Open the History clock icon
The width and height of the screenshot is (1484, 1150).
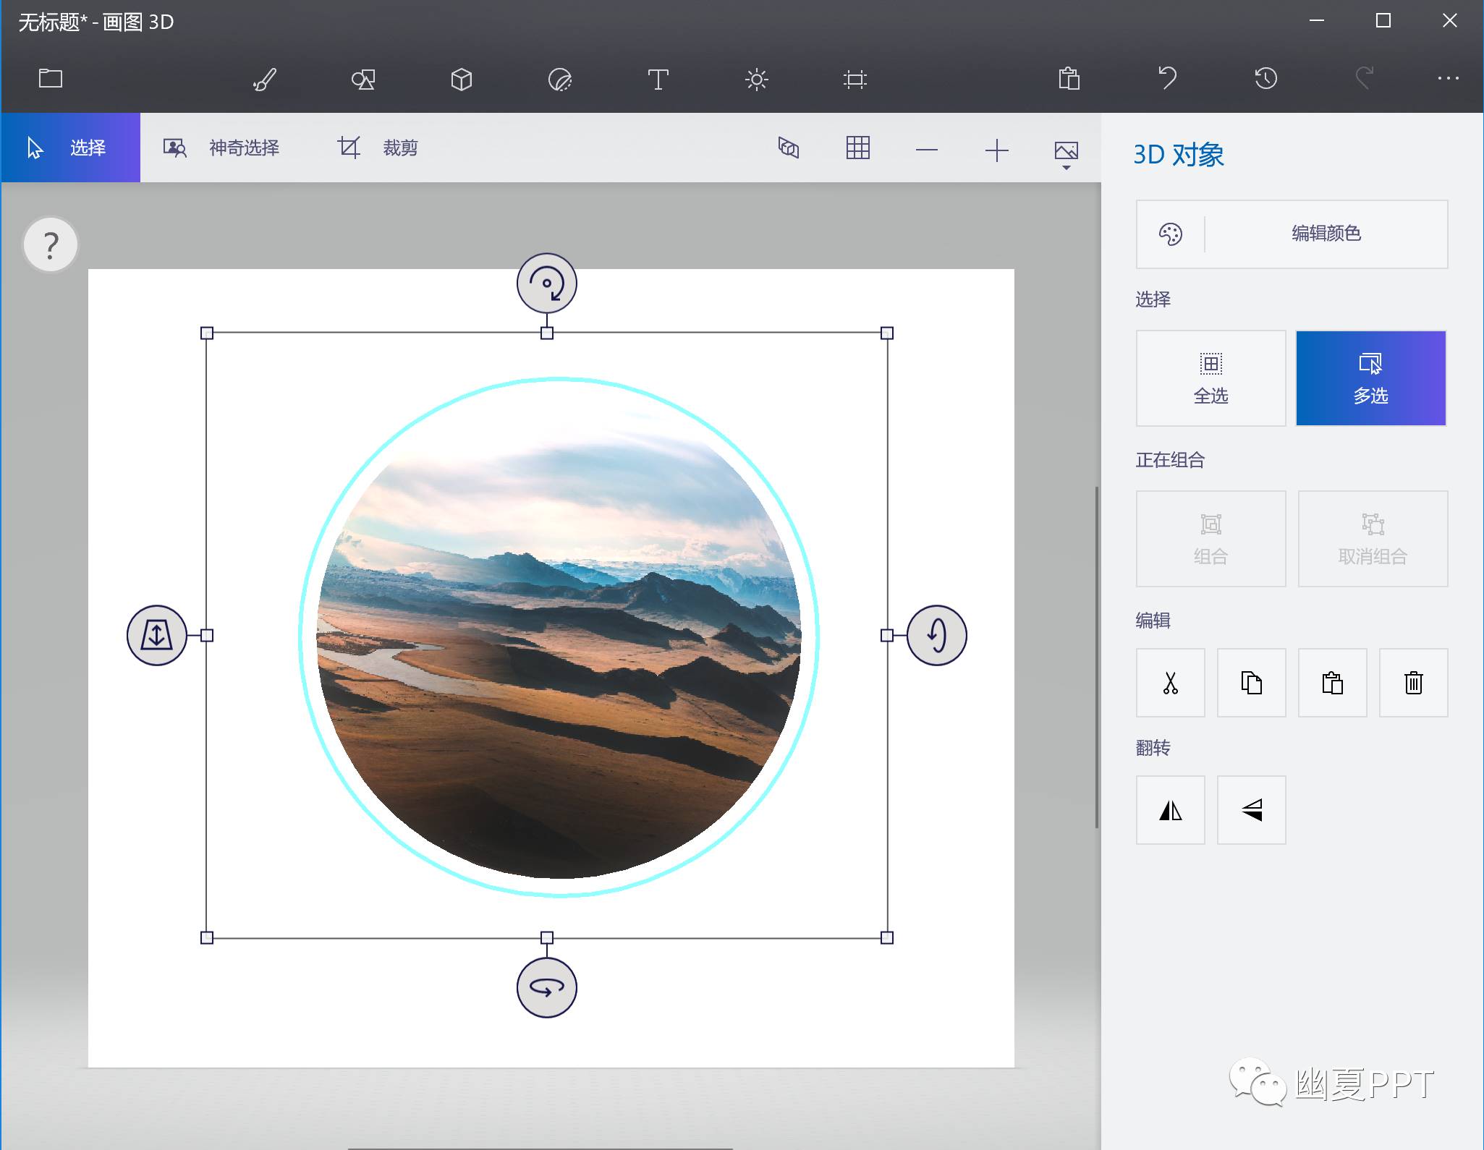(1265, 78)
